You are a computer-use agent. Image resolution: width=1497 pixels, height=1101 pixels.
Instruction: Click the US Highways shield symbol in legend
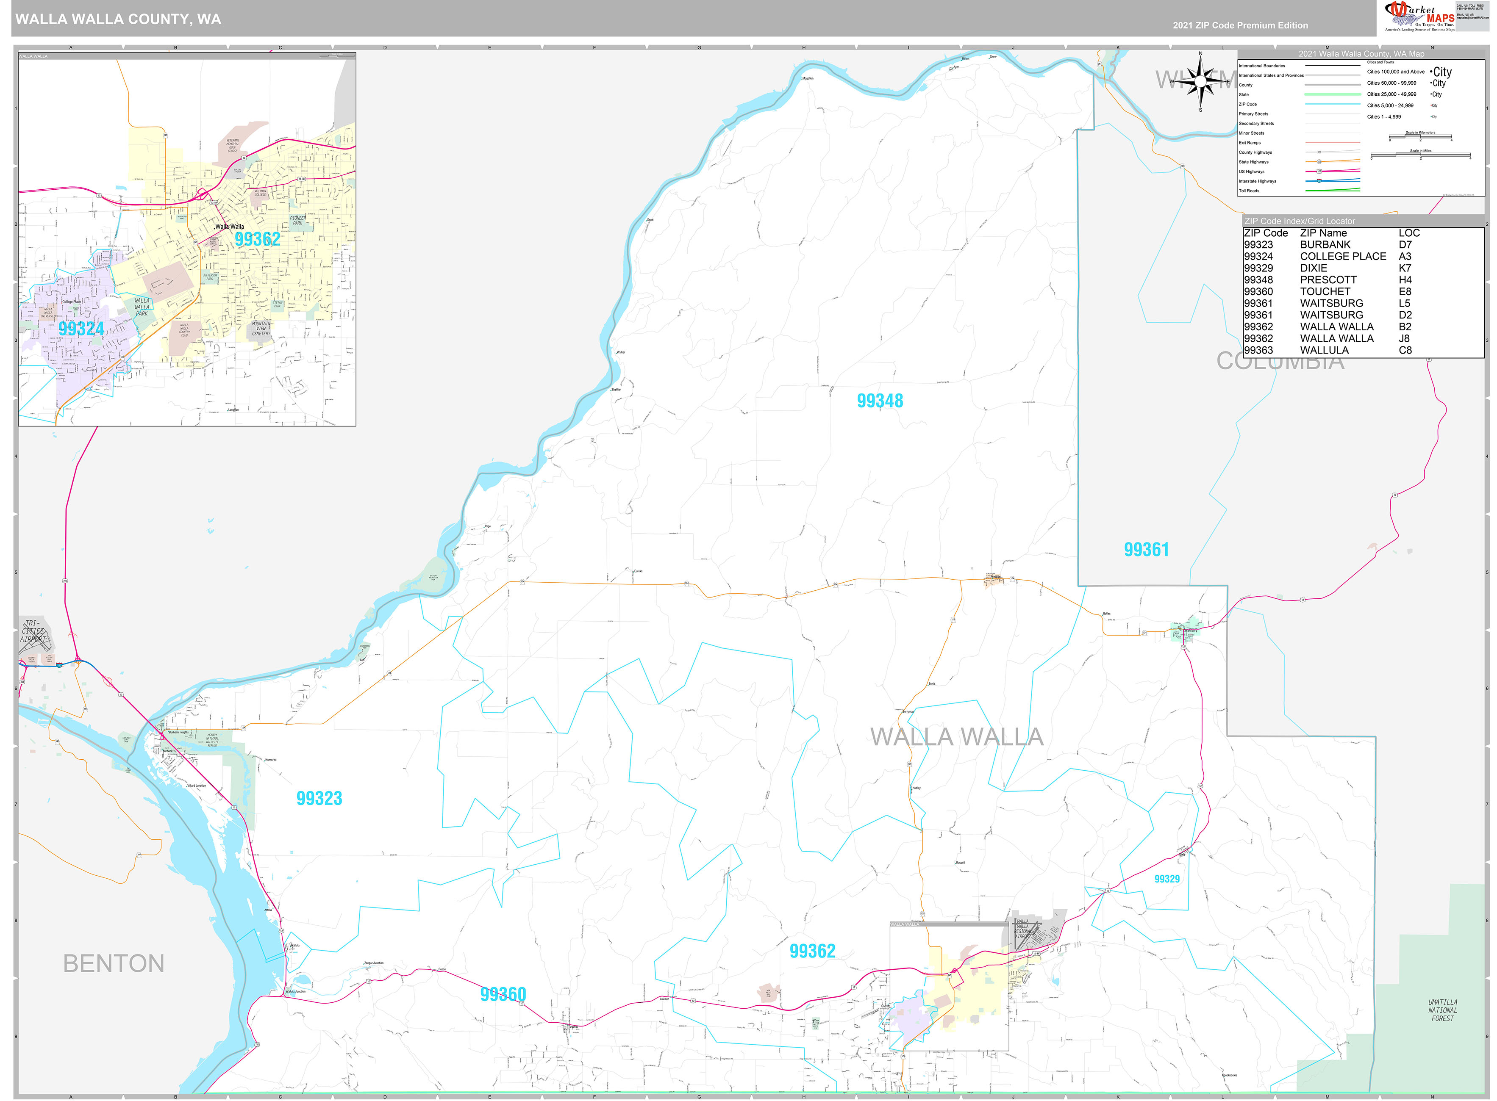(1319, 171)
